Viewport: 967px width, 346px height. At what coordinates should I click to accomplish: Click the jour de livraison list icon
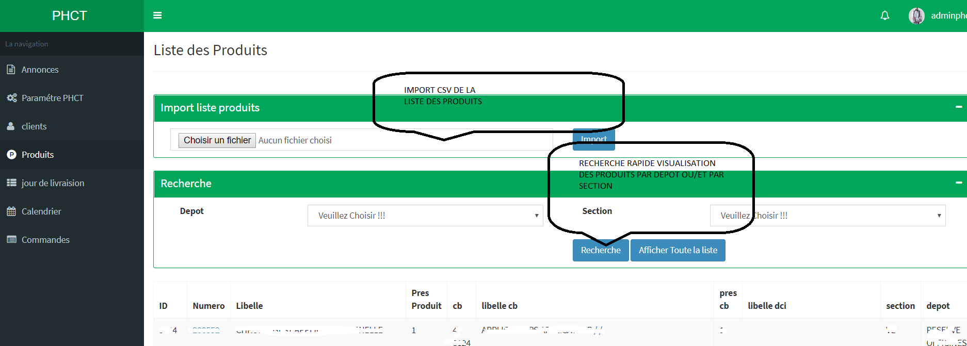[11, 183]
